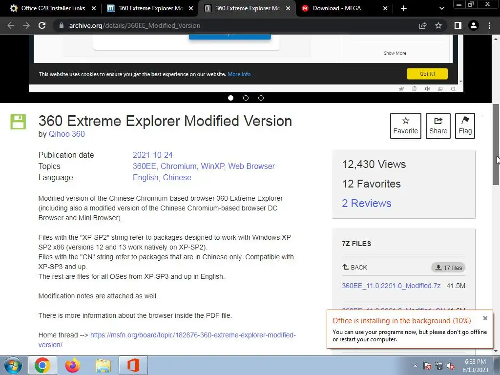Open the Chromium topic link
The image size is (500, 375).
(x=179, y=166)
